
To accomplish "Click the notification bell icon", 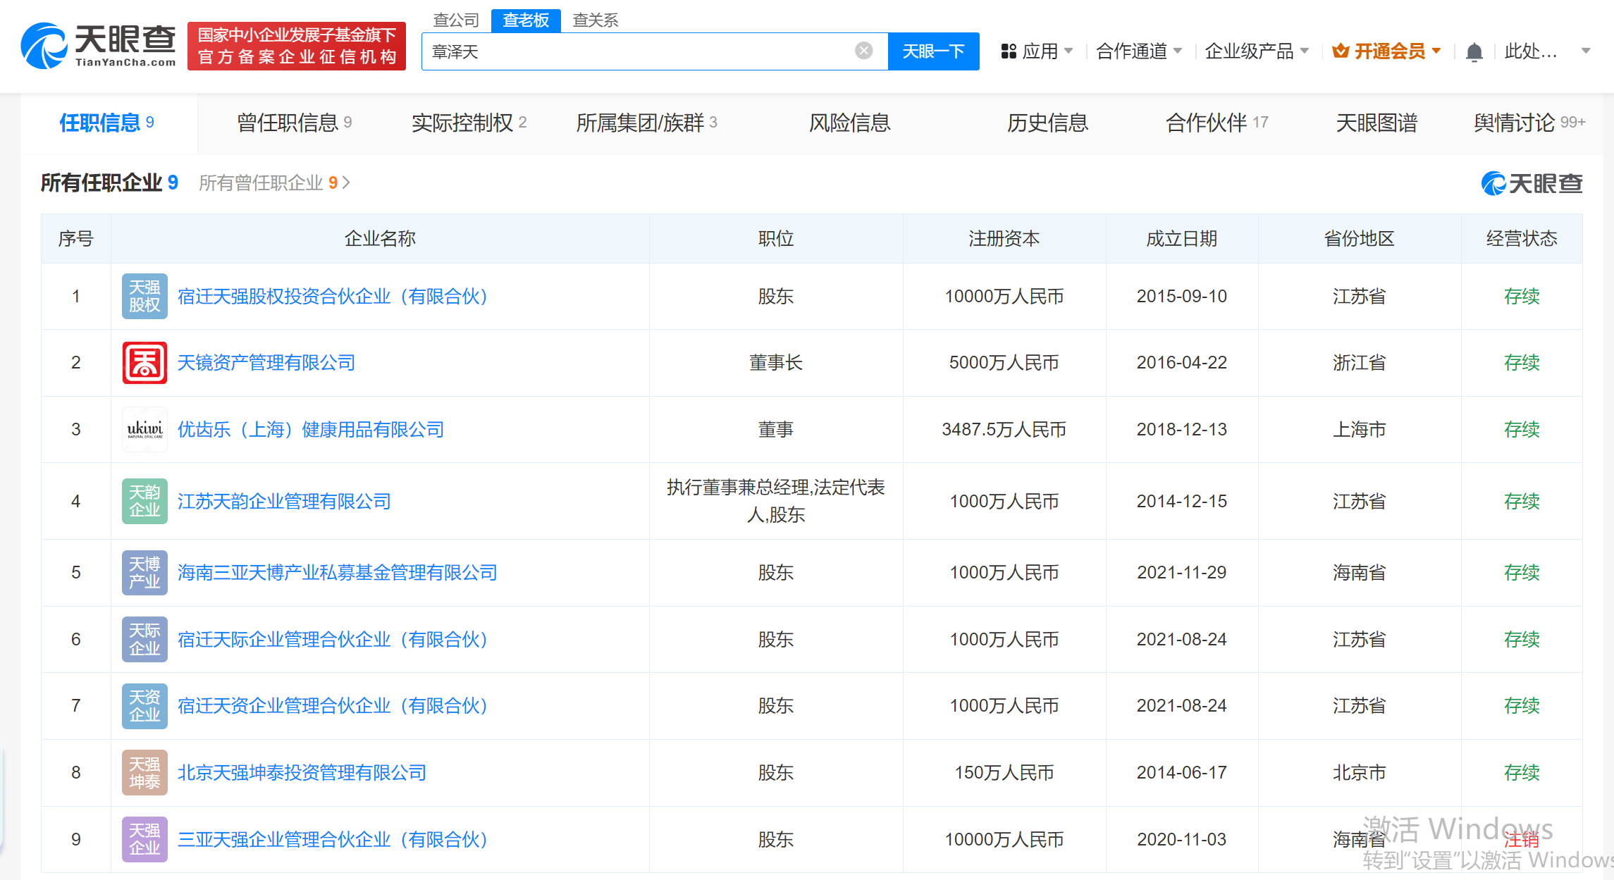I will coord(1474,52).
